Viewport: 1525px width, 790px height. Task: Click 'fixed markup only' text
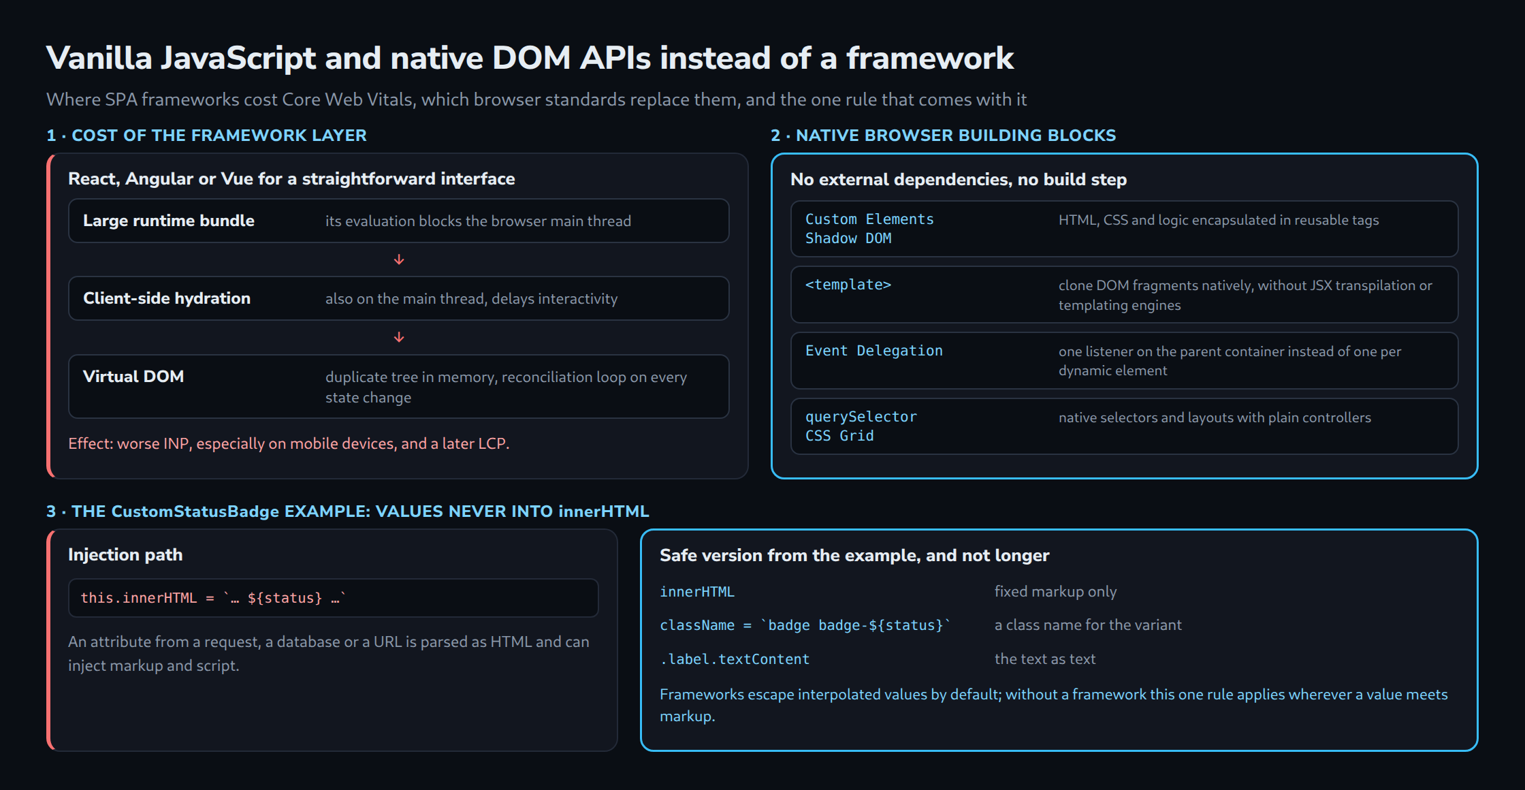coord(1055,591)
